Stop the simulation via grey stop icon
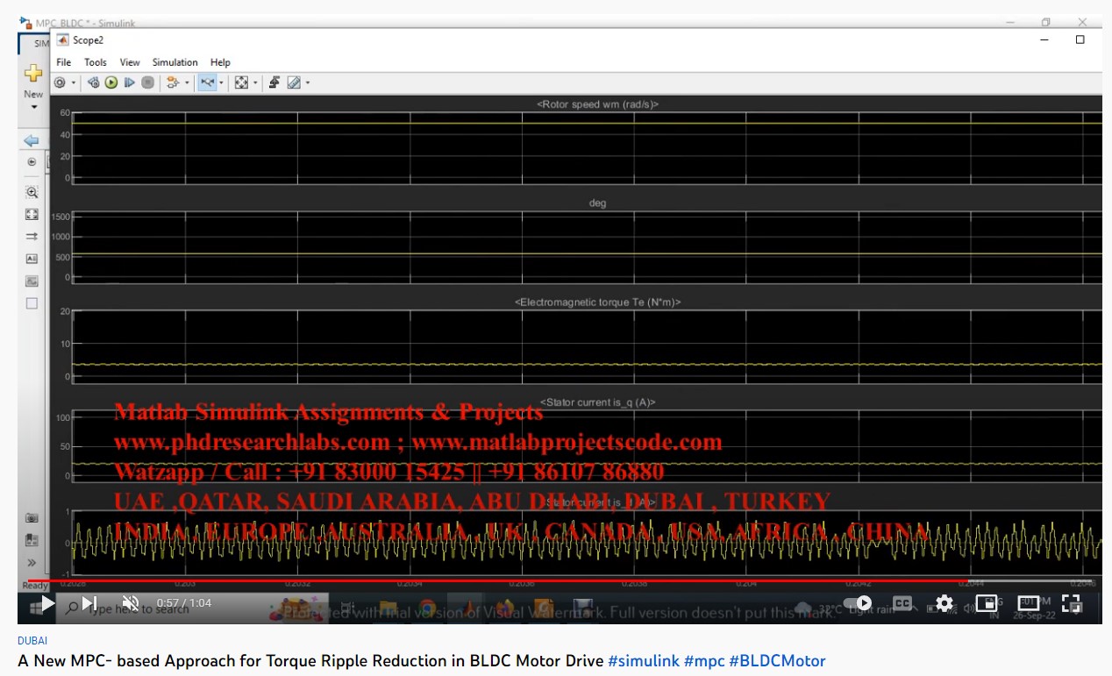The image size is (1112, 676). coord(148,82)
